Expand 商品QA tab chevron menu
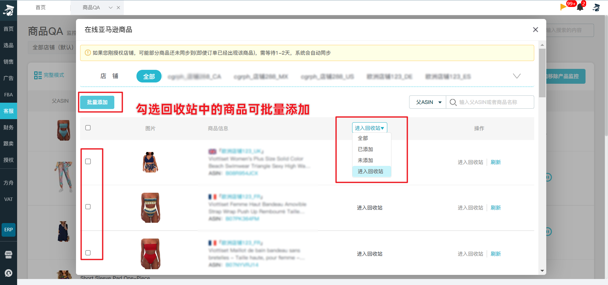This screenshot has width=608, height=285. pos(111,8)
